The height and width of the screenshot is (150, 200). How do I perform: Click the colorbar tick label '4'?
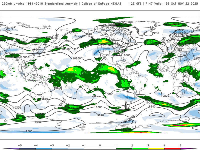point(164,145)
